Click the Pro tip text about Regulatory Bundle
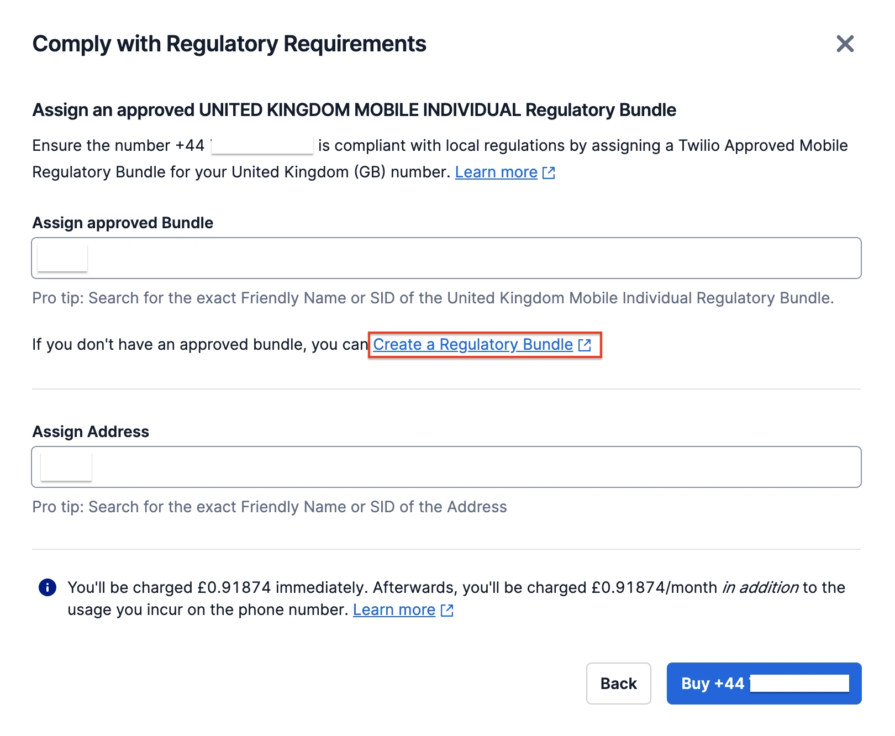This screenshot has width=895, height=736. point(433,298)
